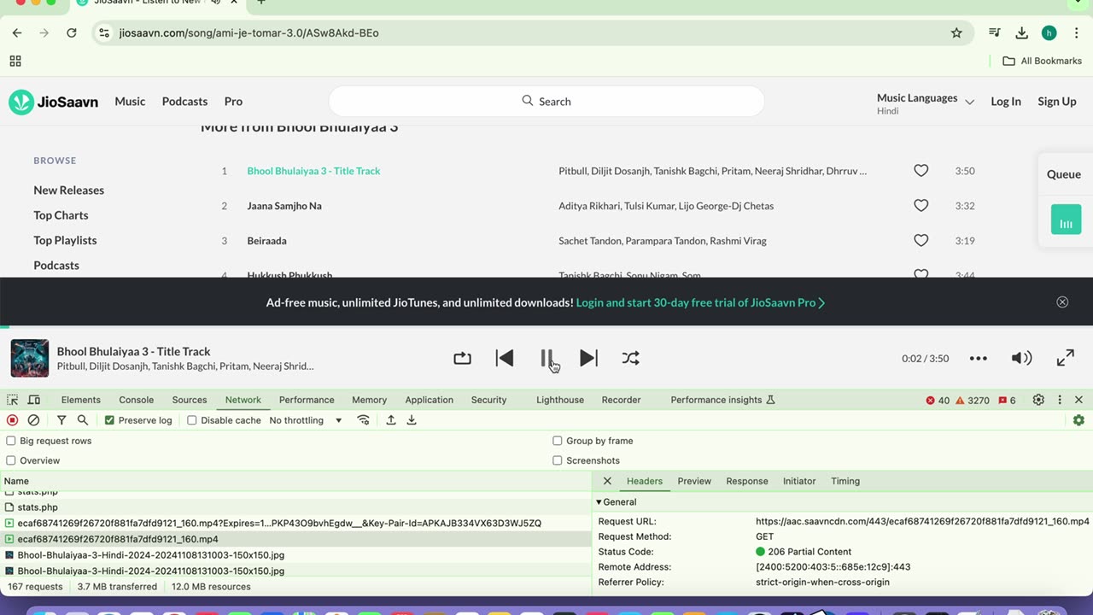Click the Log In link

[1006, 102]
